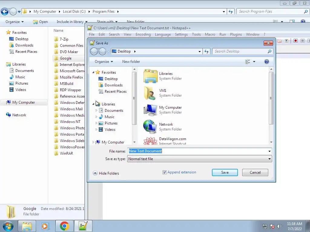Click Save As file list vertical scrollbar
The width and height of the screenshot is (310, 232).
tap(271, 98)
